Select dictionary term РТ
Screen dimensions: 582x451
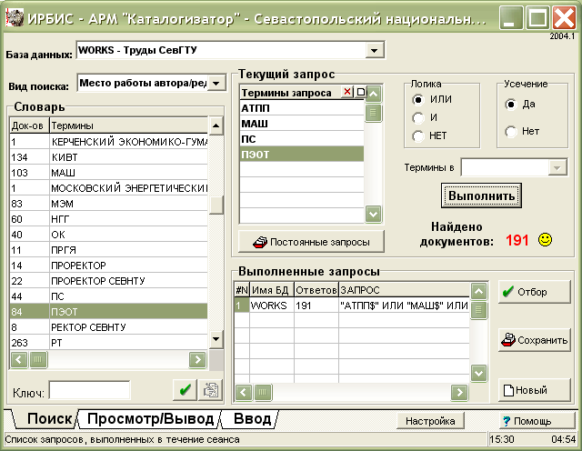point(109,343)
